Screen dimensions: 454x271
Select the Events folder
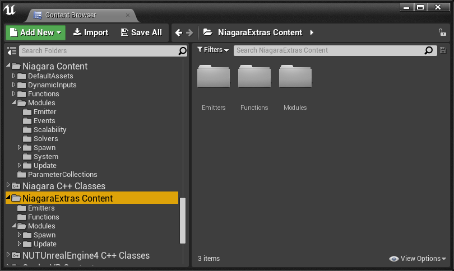(x=44, y=120)
